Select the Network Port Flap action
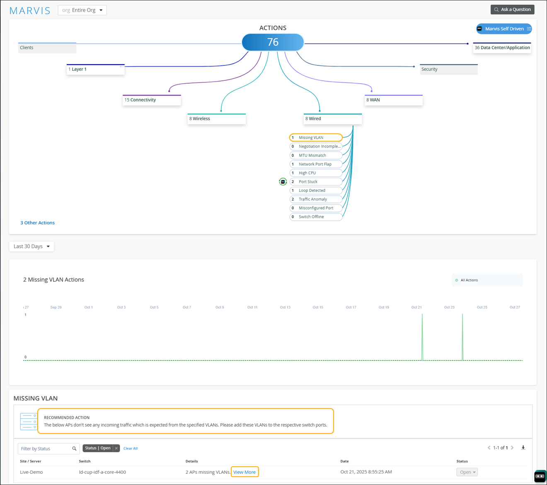This screenshot has height=485, width=547. [x=316, y=164]
